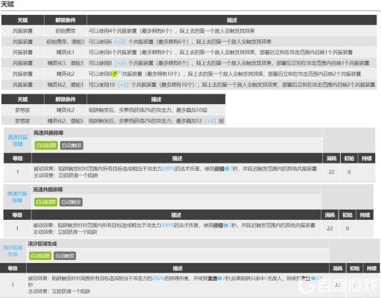381x298 pixels.
Task: Select description of 精英化1 共振装置 row
Action: coord(221,52)
